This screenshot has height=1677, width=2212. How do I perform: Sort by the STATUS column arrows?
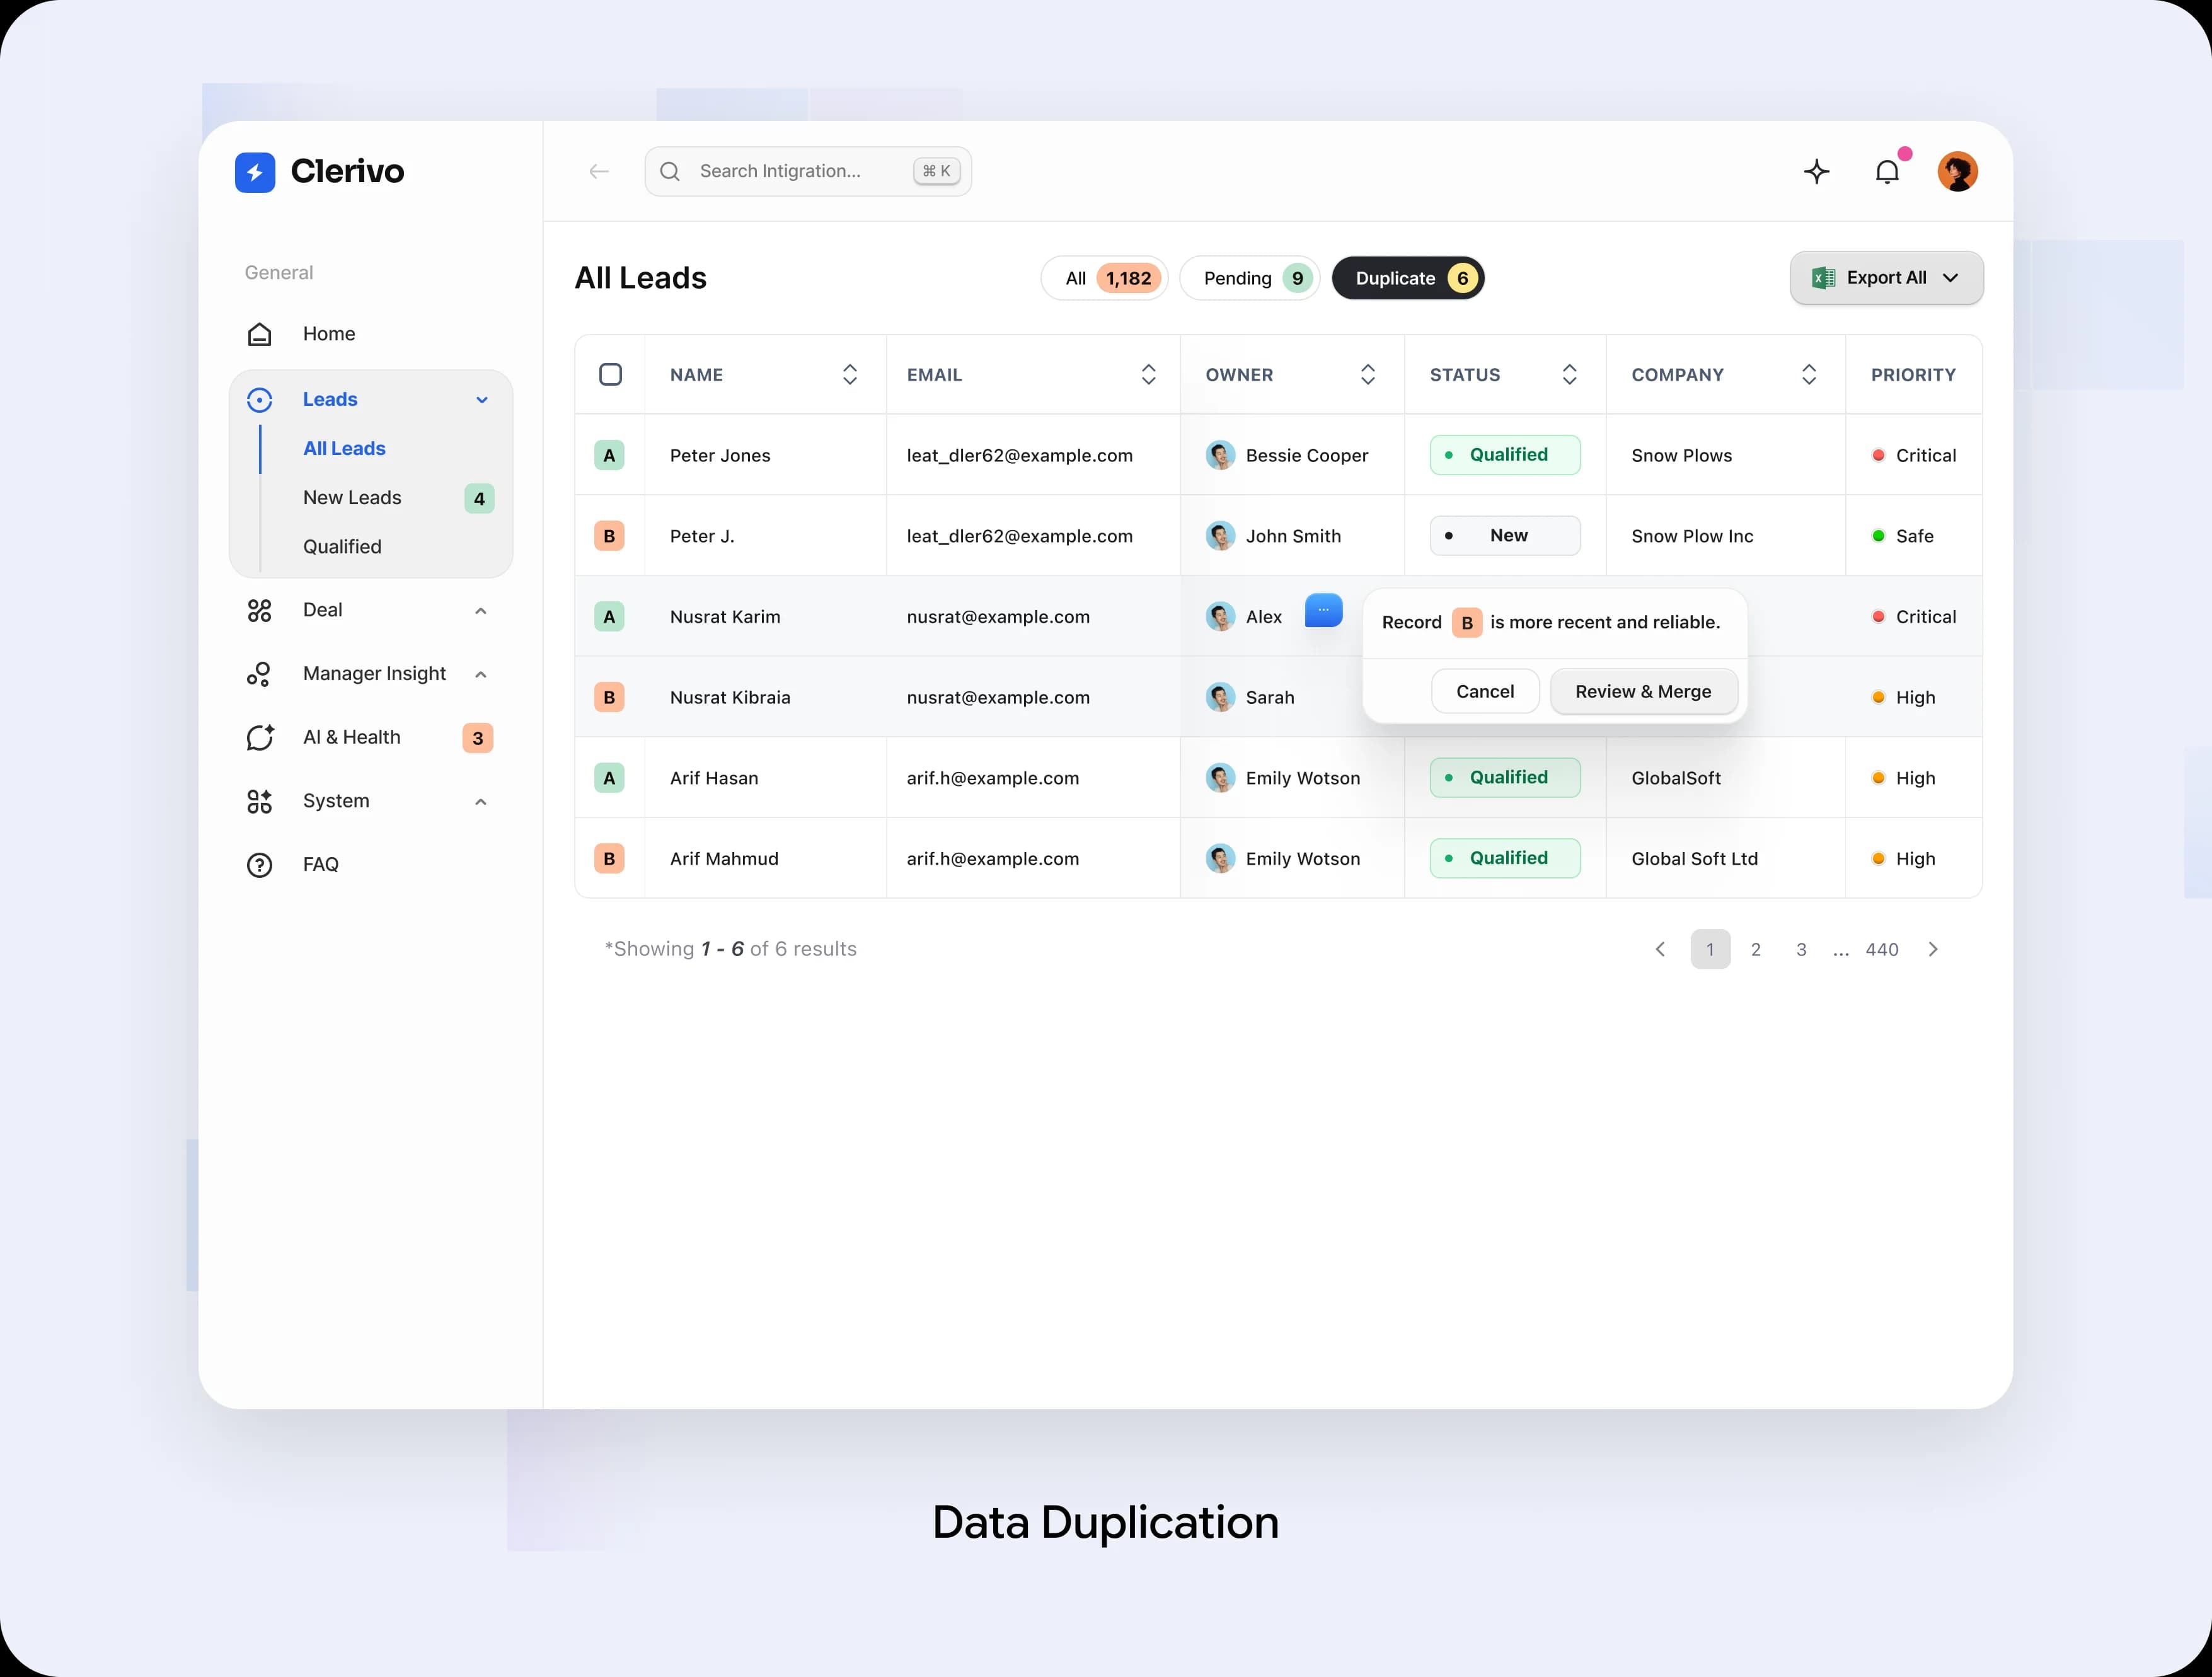[x=1570, y=374]
